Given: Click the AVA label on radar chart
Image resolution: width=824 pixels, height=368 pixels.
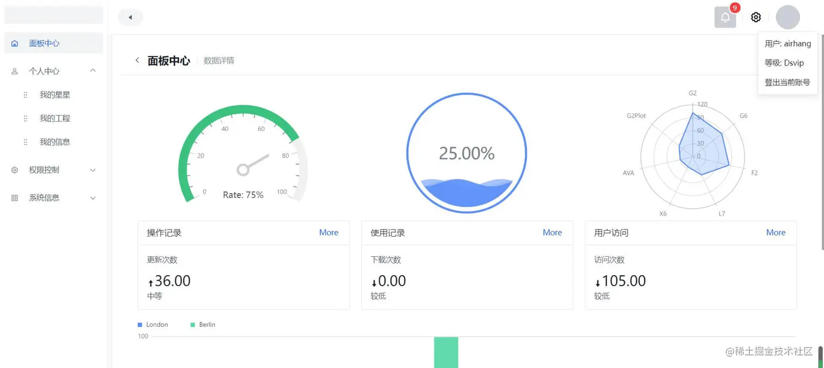Looking at the screenshot, I should [x=628, y=173].
